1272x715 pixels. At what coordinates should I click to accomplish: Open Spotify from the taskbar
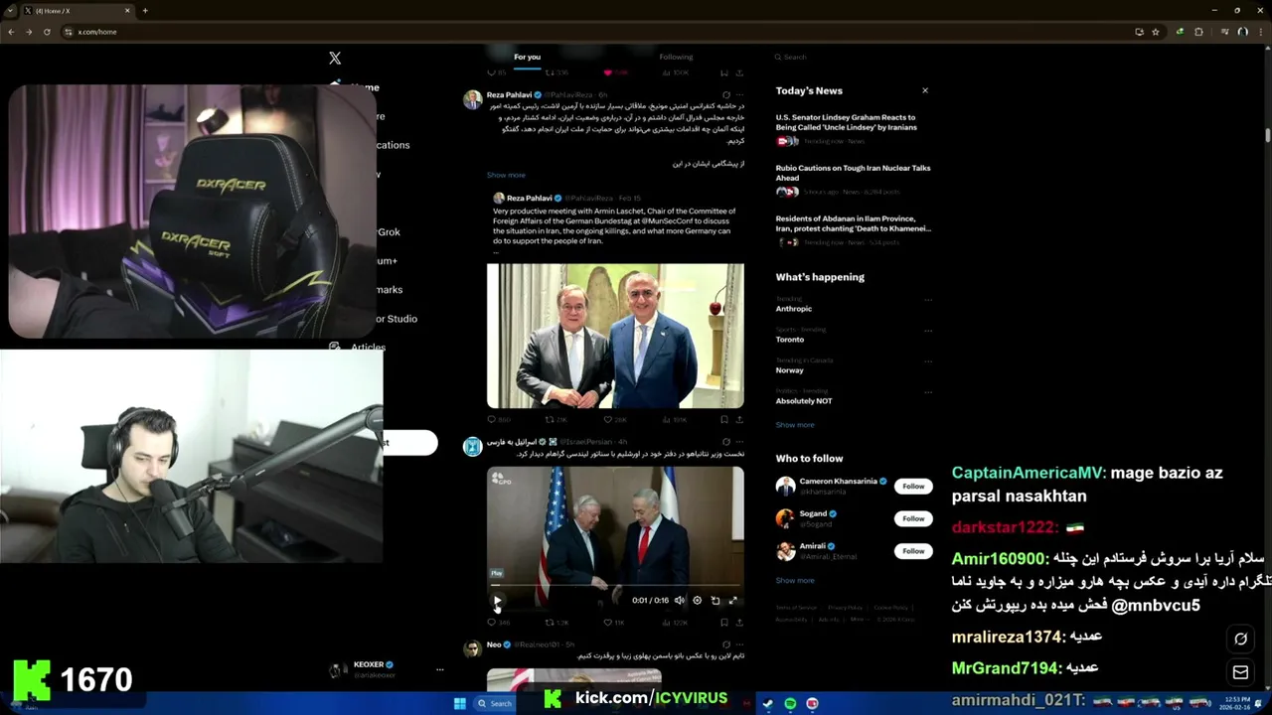790,704
